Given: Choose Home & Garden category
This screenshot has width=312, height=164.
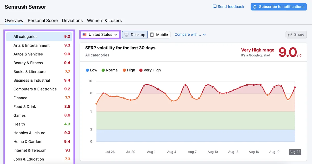Looking at the screenshot, I should 39,142.
